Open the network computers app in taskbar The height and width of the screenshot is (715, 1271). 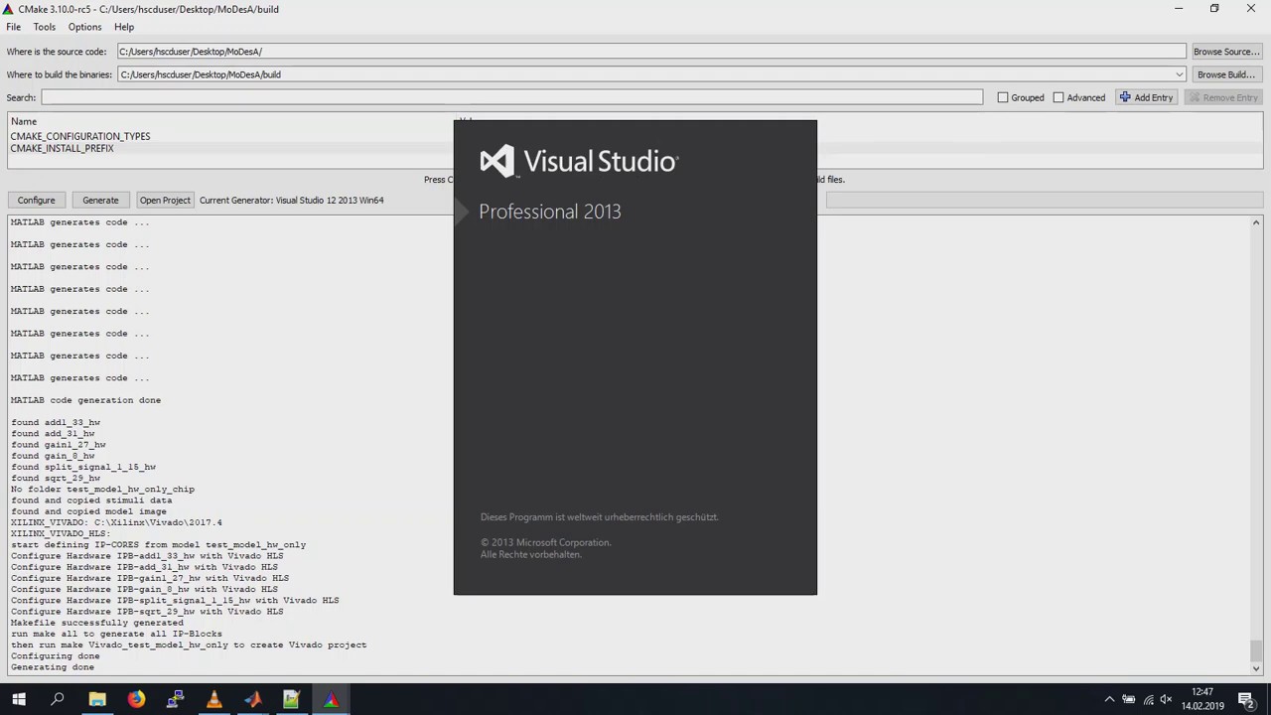tap(175, 700)
